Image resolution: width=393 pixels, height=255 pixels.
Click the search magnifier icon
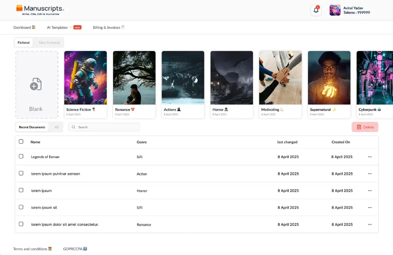click(73, 127)
